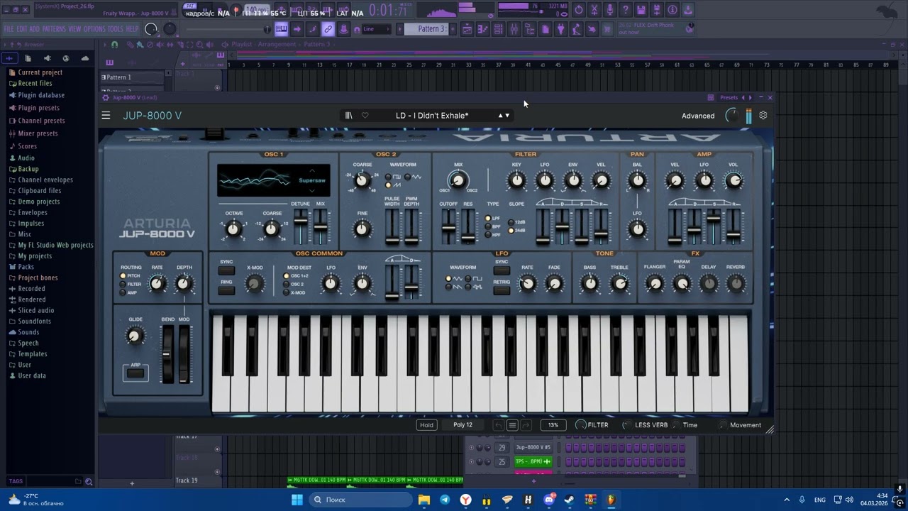
Task: Open the JUP-8000 V hamburger menu
Action: [x=106, y=116]
